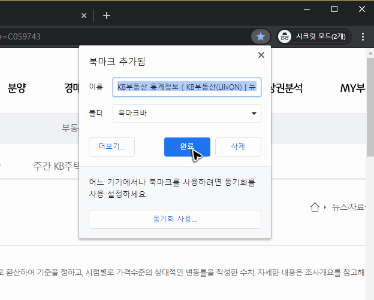Open the MY부 menu item

click(x=352, y=88)
